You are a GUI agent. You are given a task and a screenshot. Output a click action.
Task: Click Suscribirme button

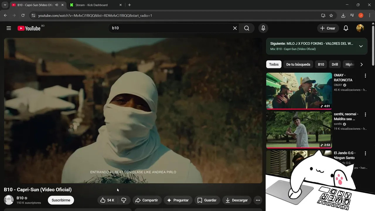61,200
